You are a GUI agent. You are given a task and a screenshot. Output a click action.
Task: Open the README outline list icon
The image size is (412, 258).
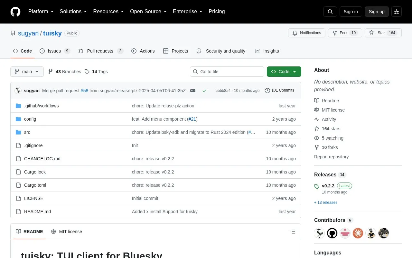point(293,232)
